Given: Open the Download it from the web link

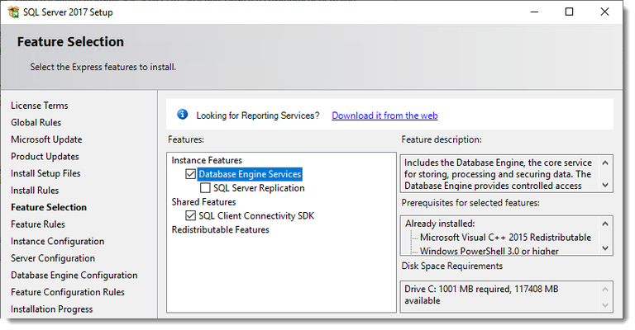Looking at the screenshot, I should coord(384,115).
